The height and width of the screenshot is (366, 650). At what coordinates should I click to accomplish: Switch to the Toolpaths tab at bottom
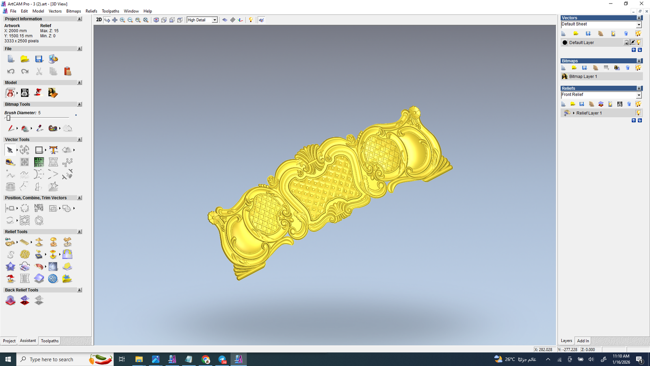coord(50,341)
